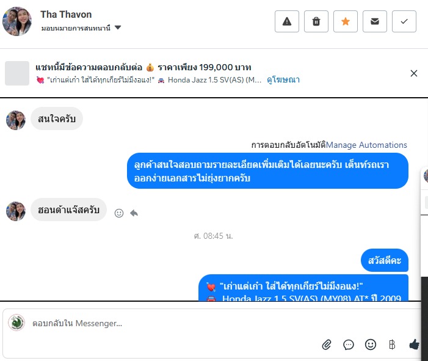Open the มอบหมายการสนทนานี้ assign label
Viewport: 428px width, 361px height.
(76, 28)
